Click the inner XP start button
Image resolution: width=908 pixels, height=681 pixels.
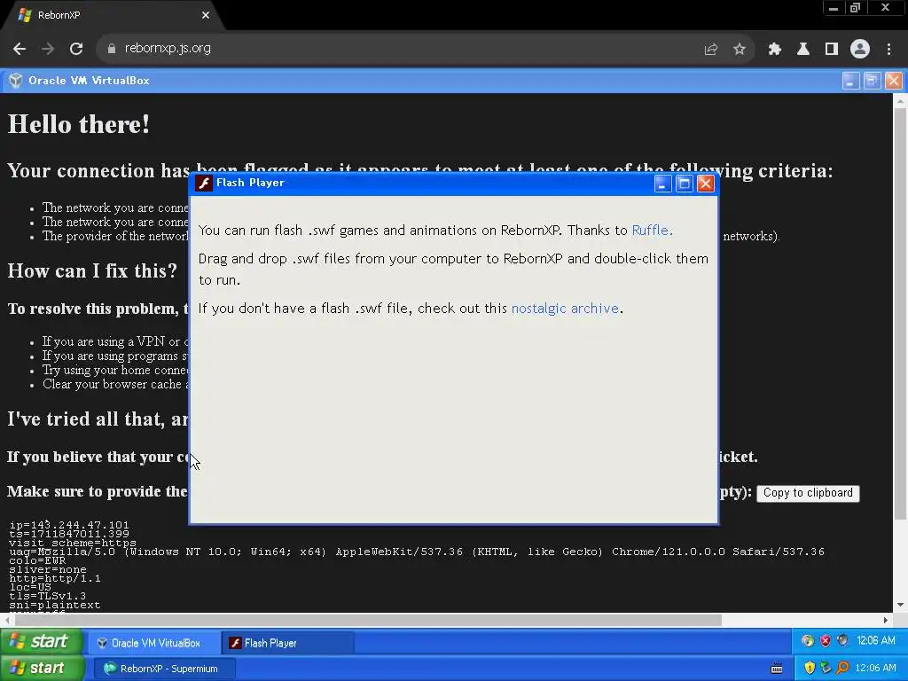coord(41,642)
